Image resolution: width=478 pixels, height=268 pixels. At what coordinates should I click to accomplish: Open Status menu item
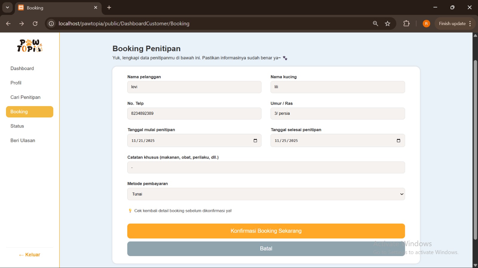pos(17,126)
